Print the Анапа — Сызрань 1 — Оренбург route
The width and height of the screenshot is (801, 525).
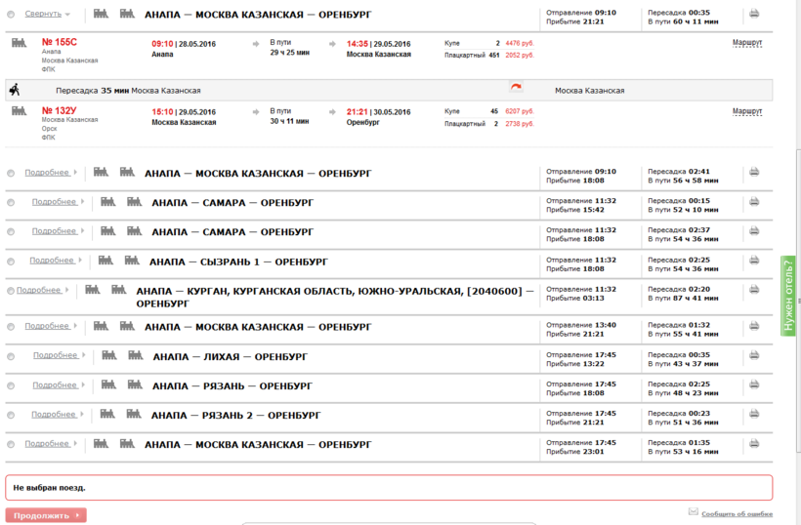(753, 262)
